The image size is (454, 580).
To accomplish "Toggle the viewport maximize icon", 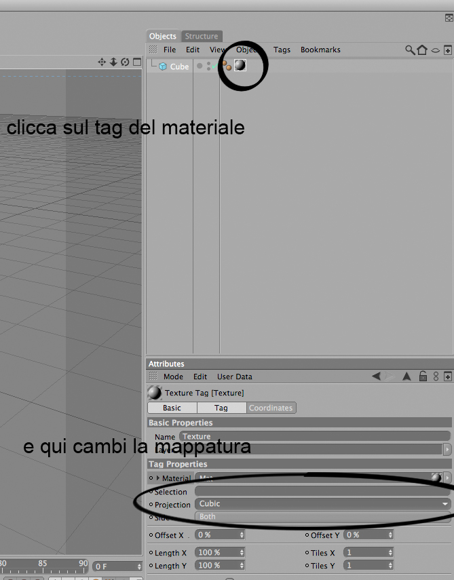I will pos(137,62).
